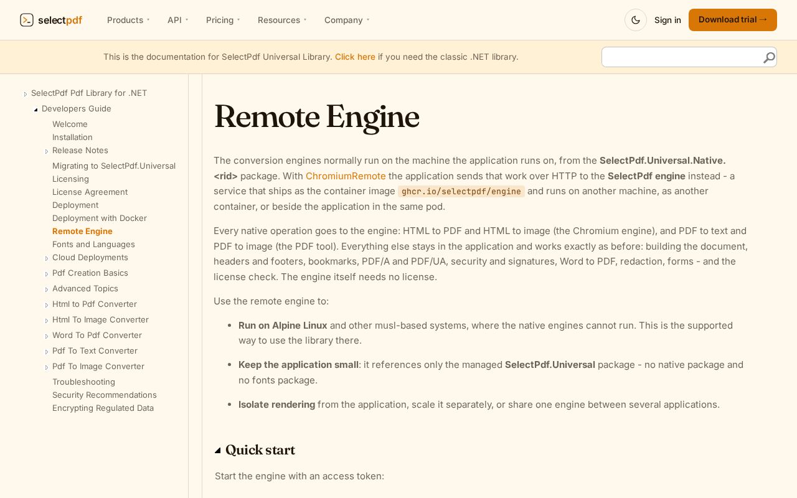Screen dimensions: 797x498
Task: Open the Deployment sidebar page
Action: coord(75,205)
